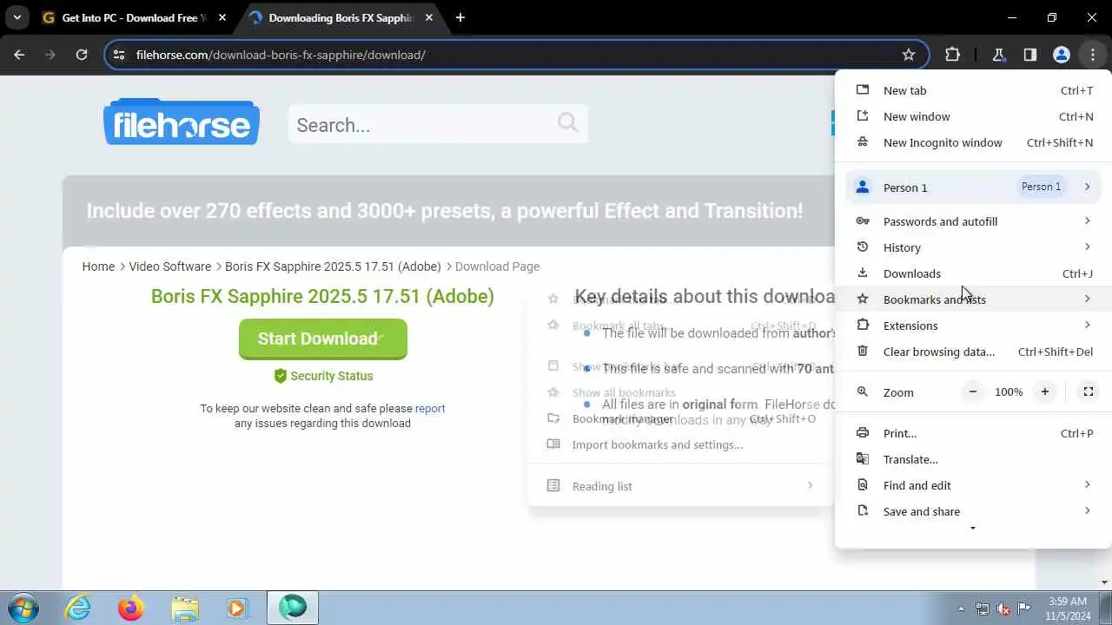1112x625 pixels.
Task: Increase zoom with the plus button
Action: click(1045, 391)
